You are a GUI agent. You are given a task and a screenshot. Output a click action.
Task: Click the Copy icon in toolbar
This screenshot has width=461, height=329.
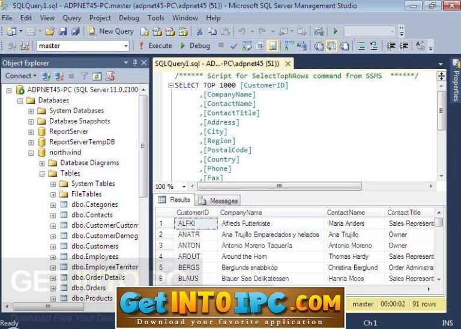tap(212, 31)
